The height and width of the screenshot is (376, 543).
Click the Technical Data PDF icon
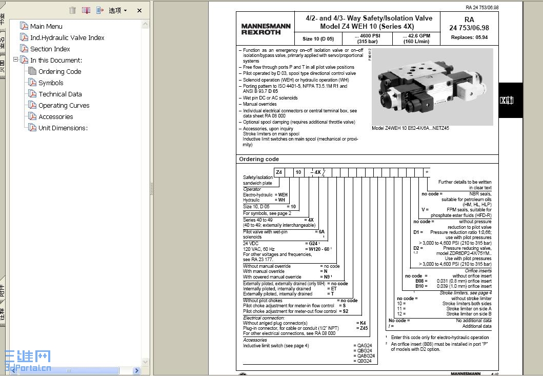coord(32,94)
